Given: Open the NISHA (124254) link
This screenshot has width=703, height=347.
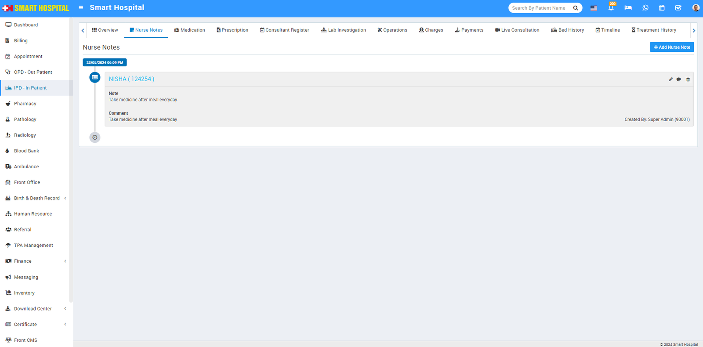Looking at the screenshot, I should coord(131,79).
